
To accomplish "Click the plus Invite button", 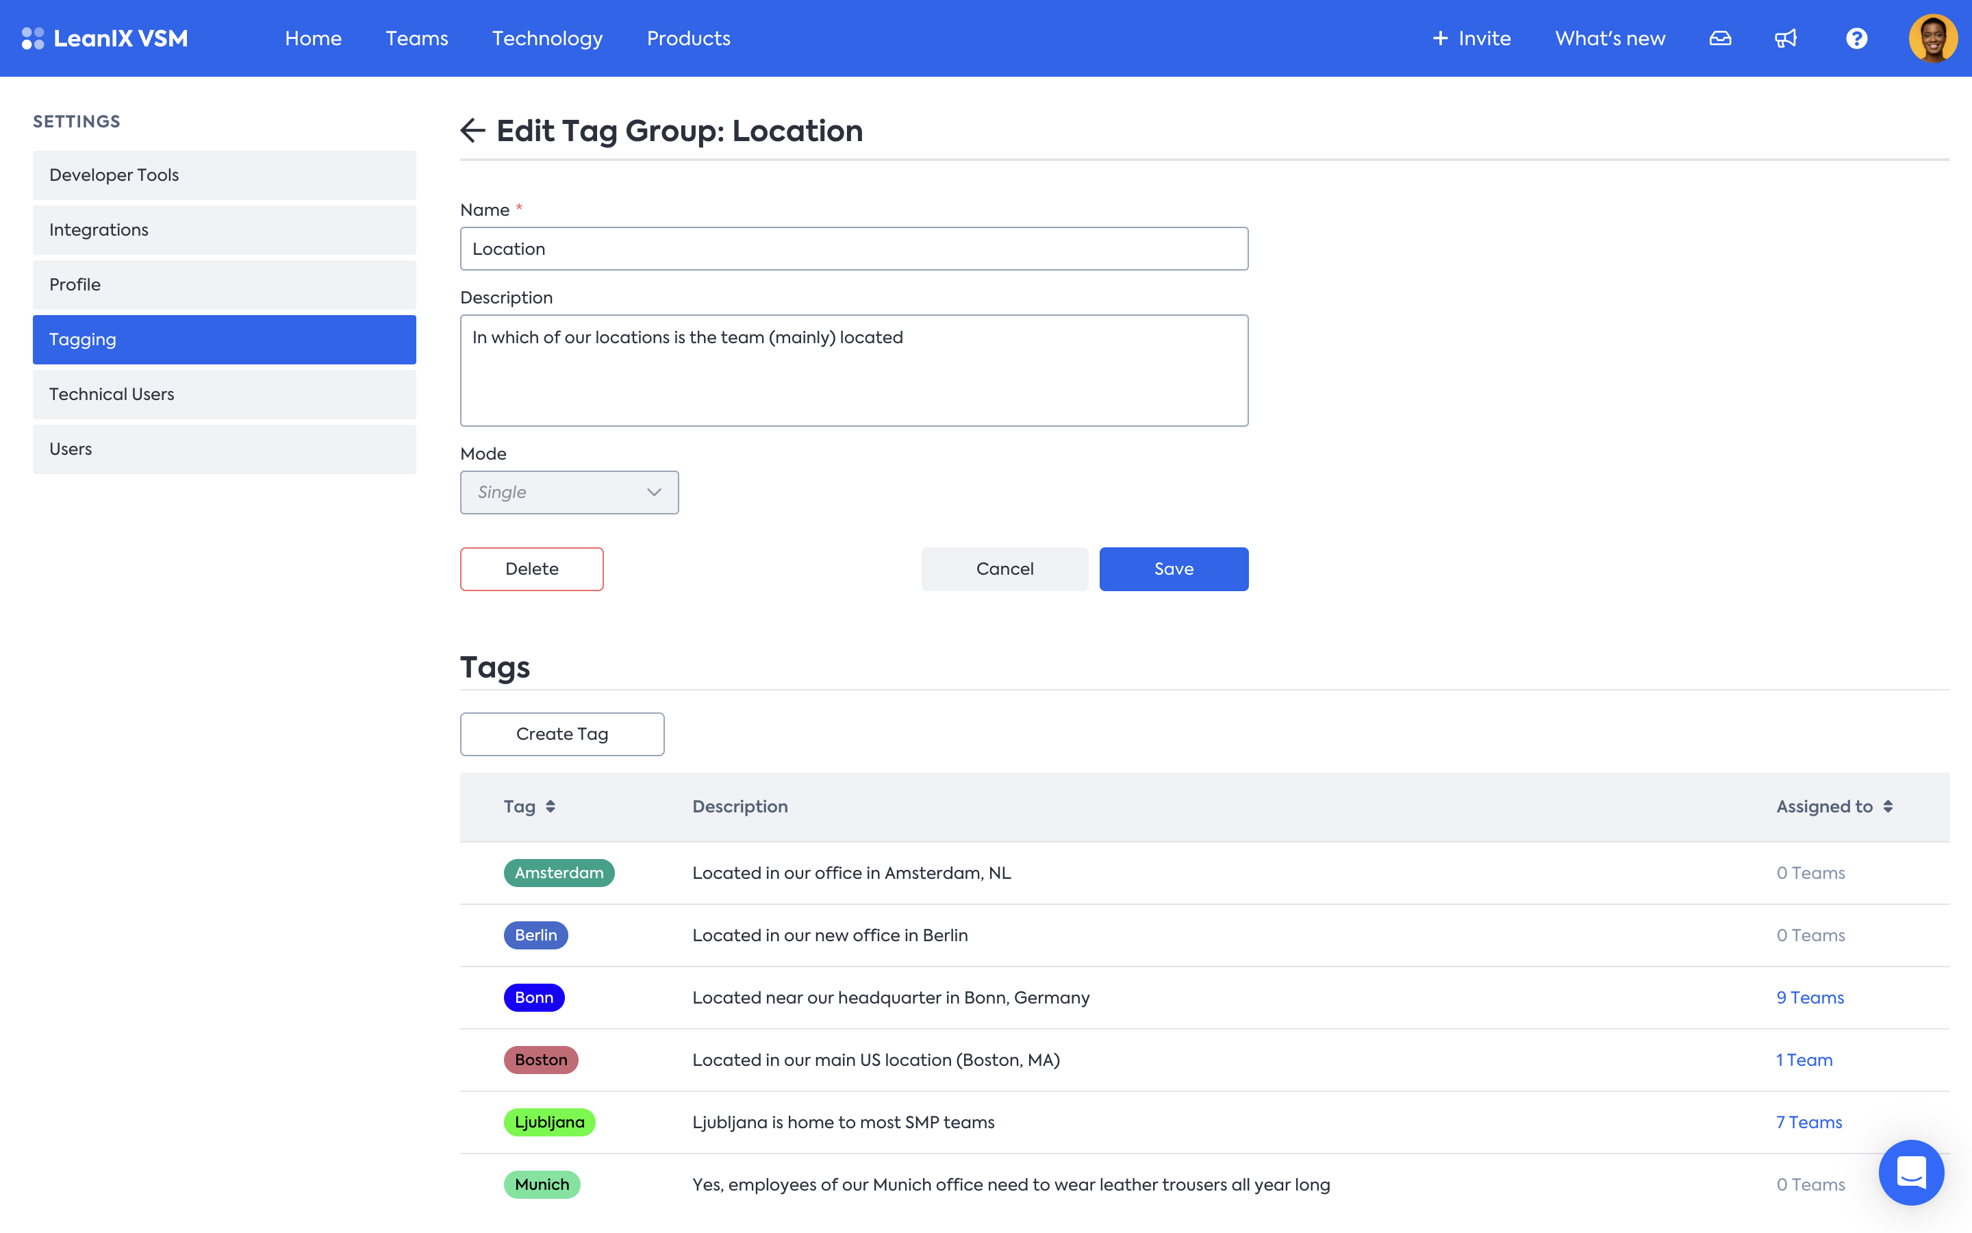I will coord(1471,38).
